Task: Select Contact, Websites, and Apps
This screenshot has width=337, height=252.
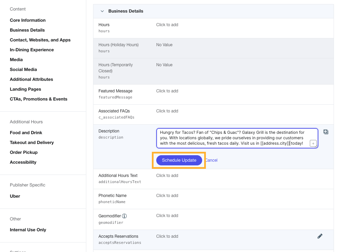Action: point(40,40)
